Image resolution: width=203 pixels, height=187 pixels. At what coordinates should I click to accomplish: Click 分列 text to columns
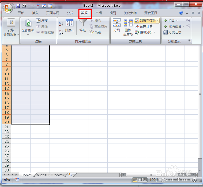117,25
